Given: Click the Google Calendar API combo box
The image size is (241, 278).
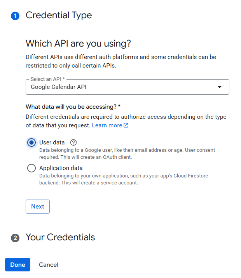Looking at the screenshot, I should tap(117, 87).
